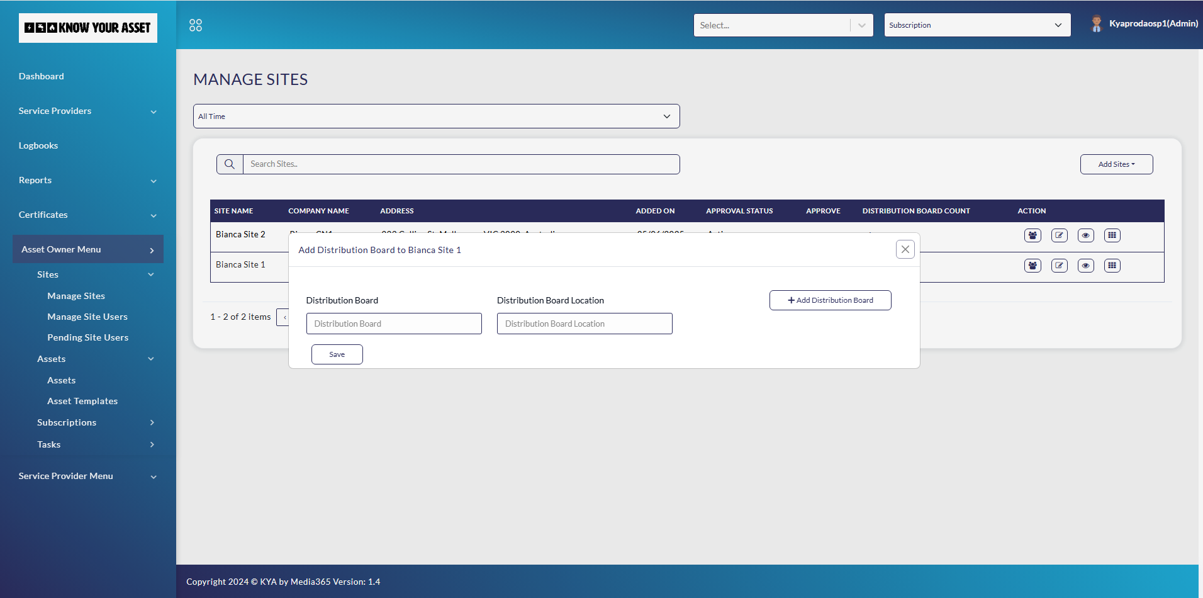This screenshot has width=1203, height=598.
Task: Click the user avatar icon
Action: (x=1097, y=24)
